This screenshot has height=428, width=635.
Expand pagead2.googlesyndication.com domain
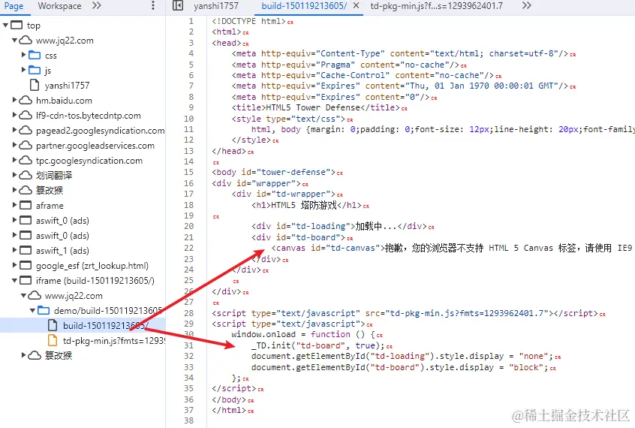pos(14,130)
